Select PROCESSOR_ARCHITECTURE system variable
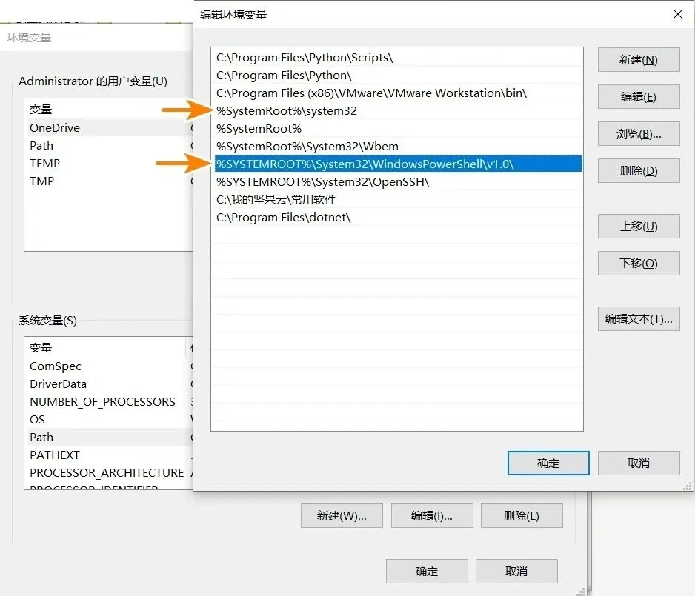695x596 pixels. pos(110,472)
